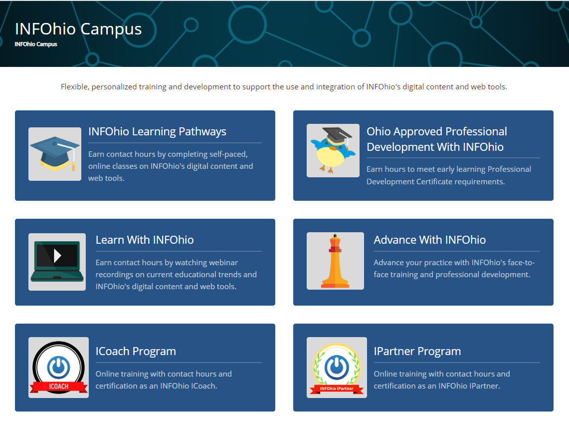Viewport: 569px width, 424px height.
Task: Click the graduation cap icon for Learning Pathways
Action: click(x=55, y=154)
